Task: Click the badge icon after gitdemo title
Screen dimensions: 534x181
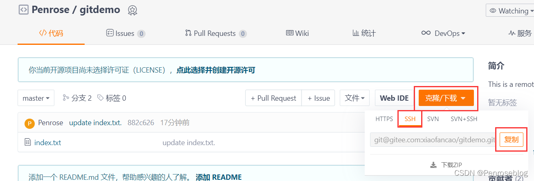Action: click(x=132, y=10)
